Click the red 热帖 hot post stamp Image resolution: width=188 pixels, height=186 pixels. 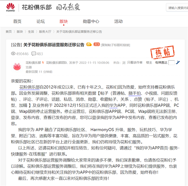(162, 52)
